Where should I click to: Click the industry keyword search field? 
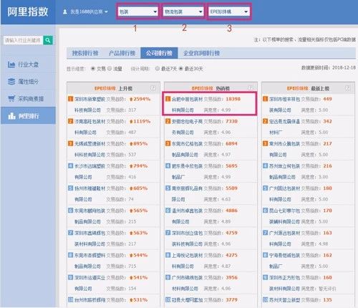click(23, 40)
